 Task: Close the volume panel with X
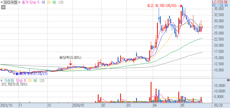coord(228,80)
